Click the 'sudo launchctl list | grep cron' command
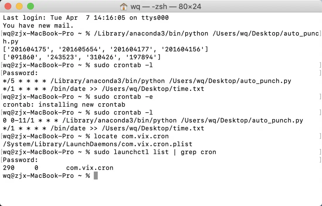This screenshot has height=206, width=322. (x=155, y=152)
